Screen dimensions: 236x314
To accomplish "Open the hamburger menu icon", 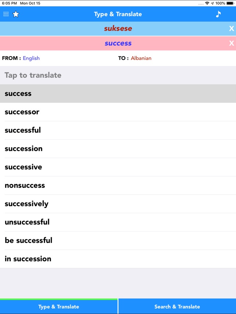I will pyautogui.click(x=6, y=14).
